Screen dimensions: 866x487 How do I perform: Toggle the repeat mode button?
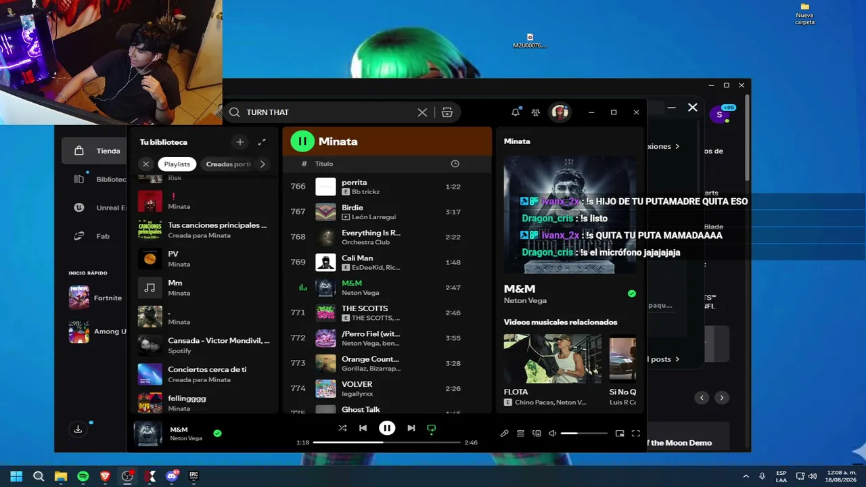(431, 428)
